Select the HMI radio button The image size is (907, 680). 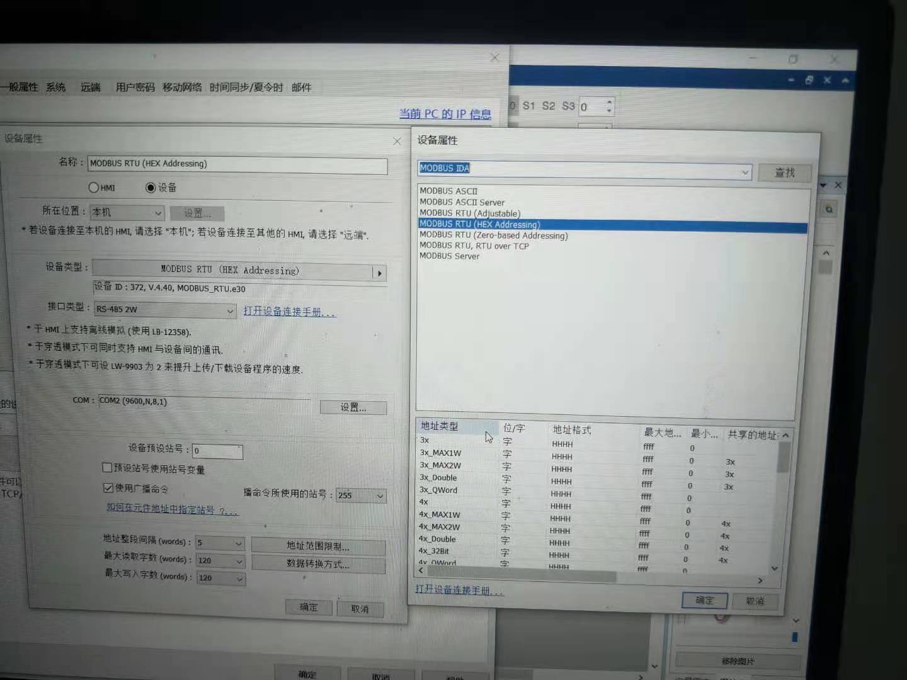(x=94, y=188)
